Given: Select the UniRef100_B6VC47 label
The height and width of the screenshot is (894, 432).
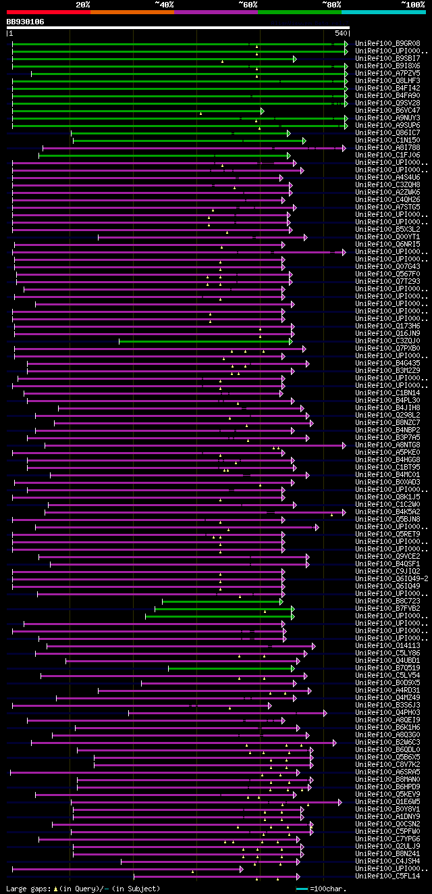Looking at the screenshot, I should click(387, 110).
